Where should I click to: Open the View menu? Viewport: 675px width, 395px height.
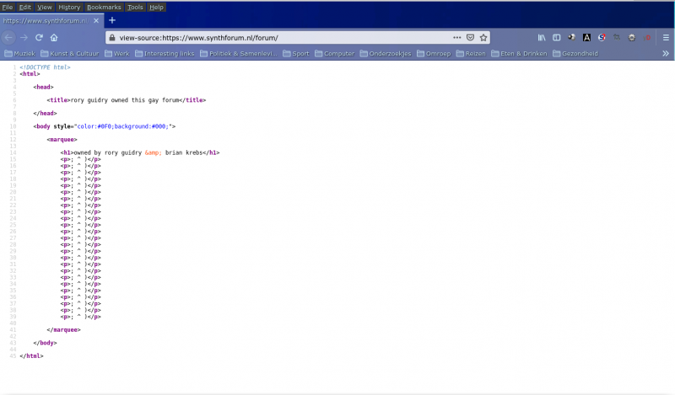click(45, 8)
